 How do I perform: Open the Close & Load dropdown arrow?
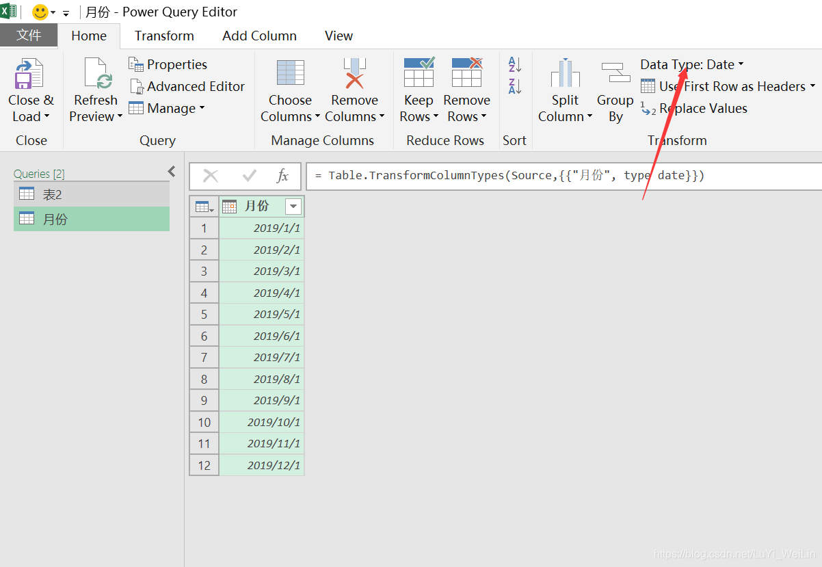(x=47, y=117)
